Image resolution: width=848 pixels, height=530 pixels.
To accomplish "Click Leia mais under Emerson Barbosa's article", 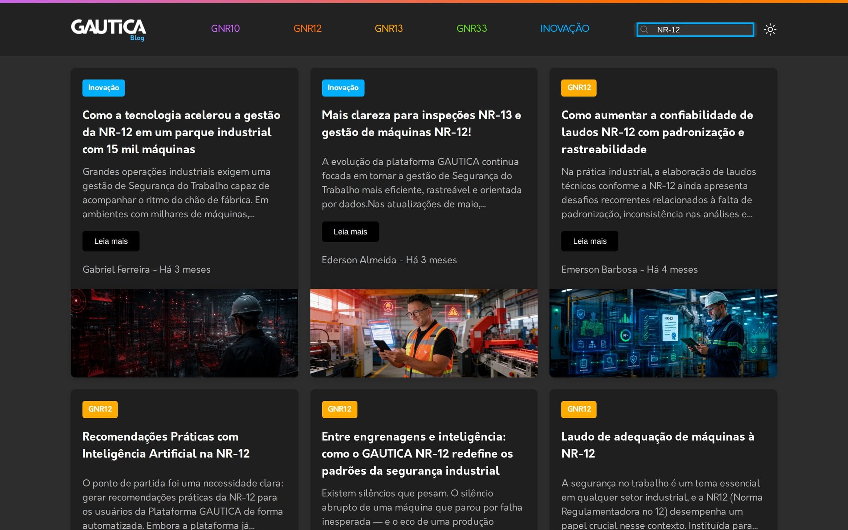I will click(x=590, y=241).
